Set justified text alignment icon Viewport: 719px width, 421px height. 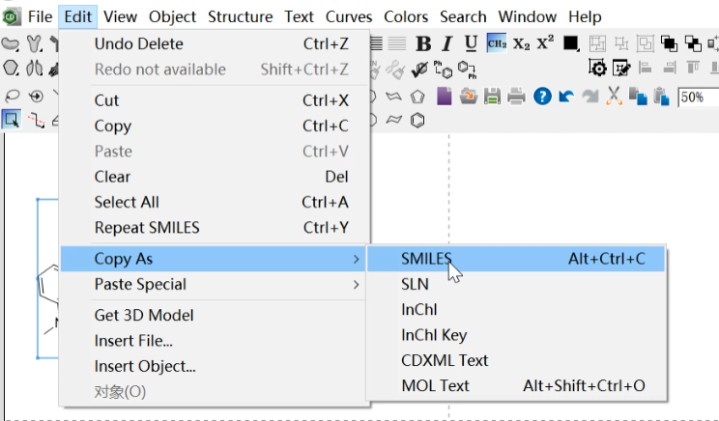(376, 44)
